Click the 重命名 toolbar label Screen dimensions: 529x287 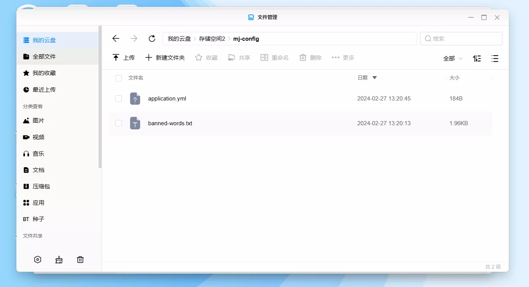(280, 57)
